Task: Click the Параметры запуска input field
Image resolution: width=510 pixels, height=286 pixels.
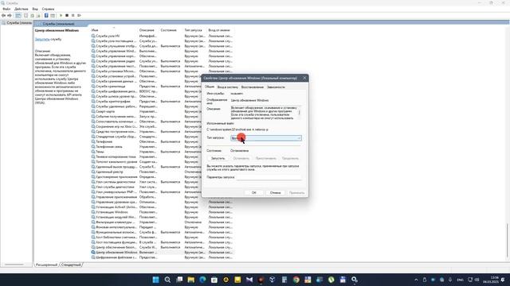Action: pos(269,177)
